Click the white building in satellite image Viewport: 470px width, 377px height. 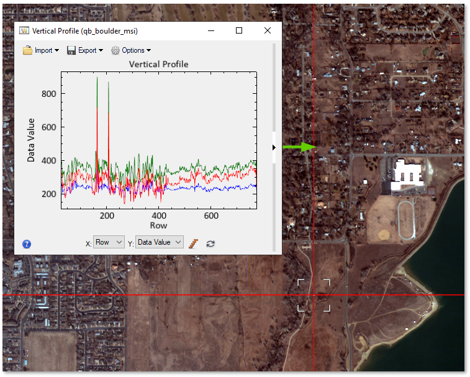pos(406,174)
